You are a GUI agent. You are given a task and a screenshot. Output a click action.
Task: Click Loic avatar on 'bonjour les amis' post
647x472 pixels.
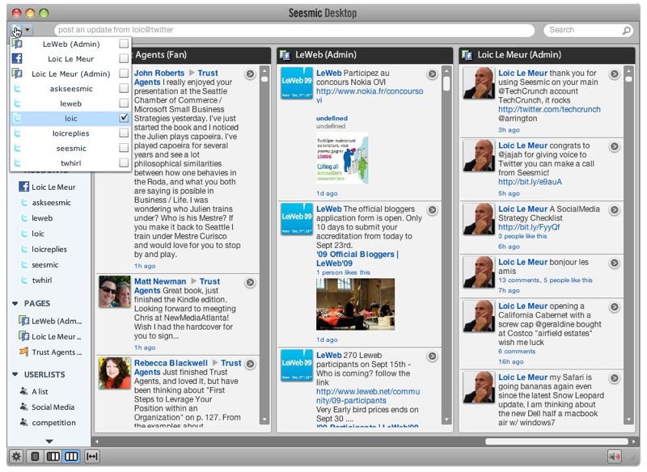pos(479,272)
